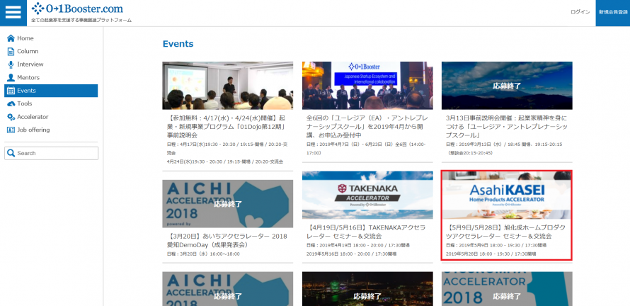Click the Mentors person icon
Image resolution: width=630 pixels, height=306 pixels.
pos(11,78)
